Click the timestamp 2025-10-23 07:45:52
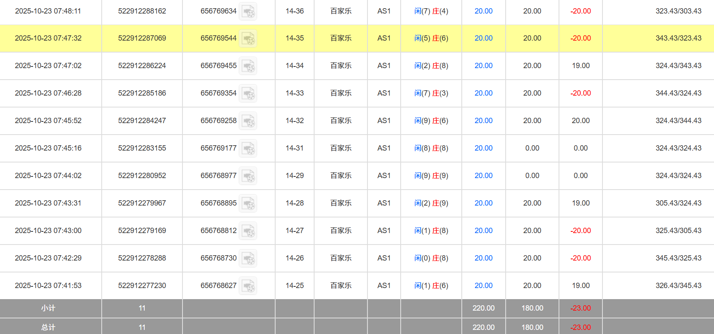This screenshot has width=714, height=334. pos(48,121)
